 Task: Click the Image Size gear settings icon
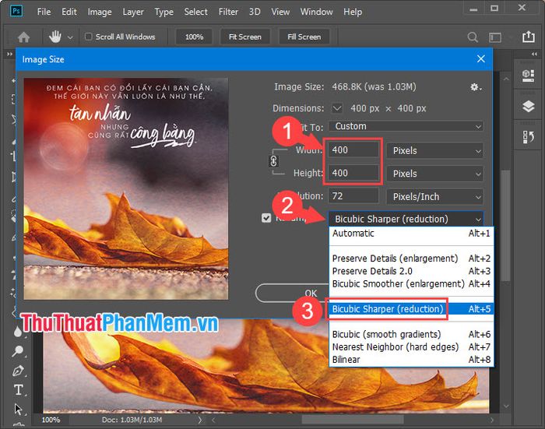[475, 87]
